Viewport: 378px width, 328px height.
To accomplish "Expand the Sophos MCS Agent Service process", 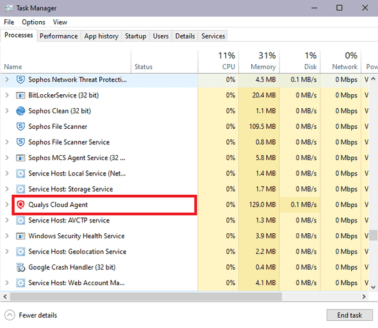I will tap(7, 158).
